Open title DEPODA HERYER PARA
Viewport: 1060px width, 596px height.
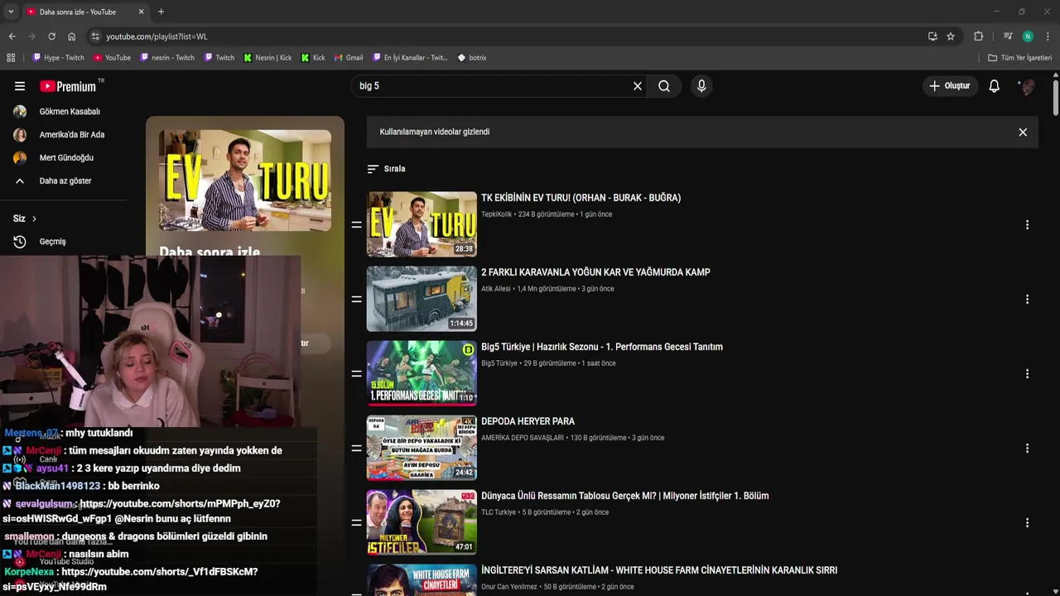click(x=528, y=421)
